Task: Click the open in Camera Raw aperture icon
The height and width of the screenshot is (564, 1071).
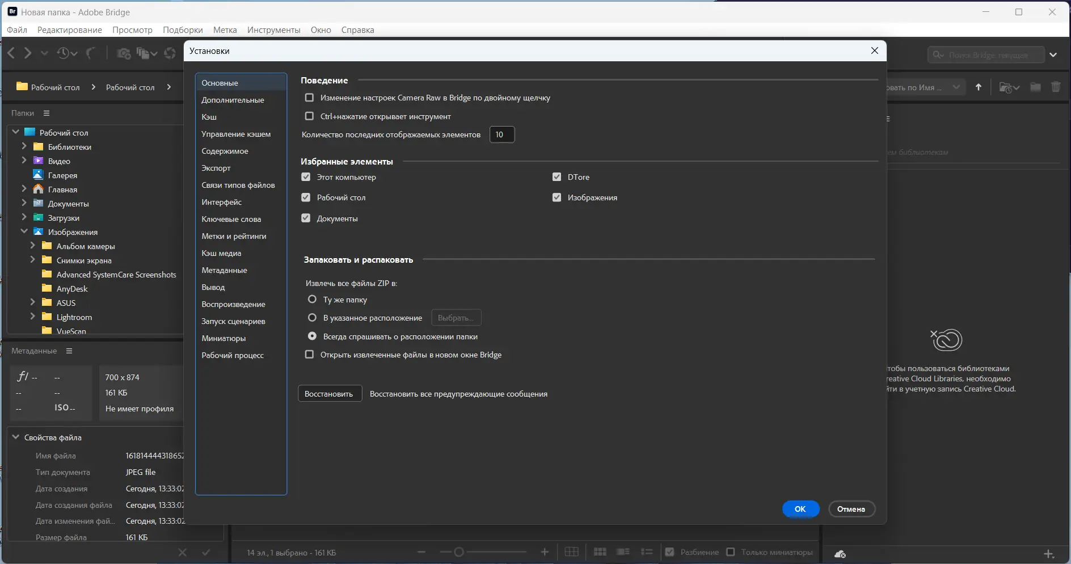Action: click(170, 53)
